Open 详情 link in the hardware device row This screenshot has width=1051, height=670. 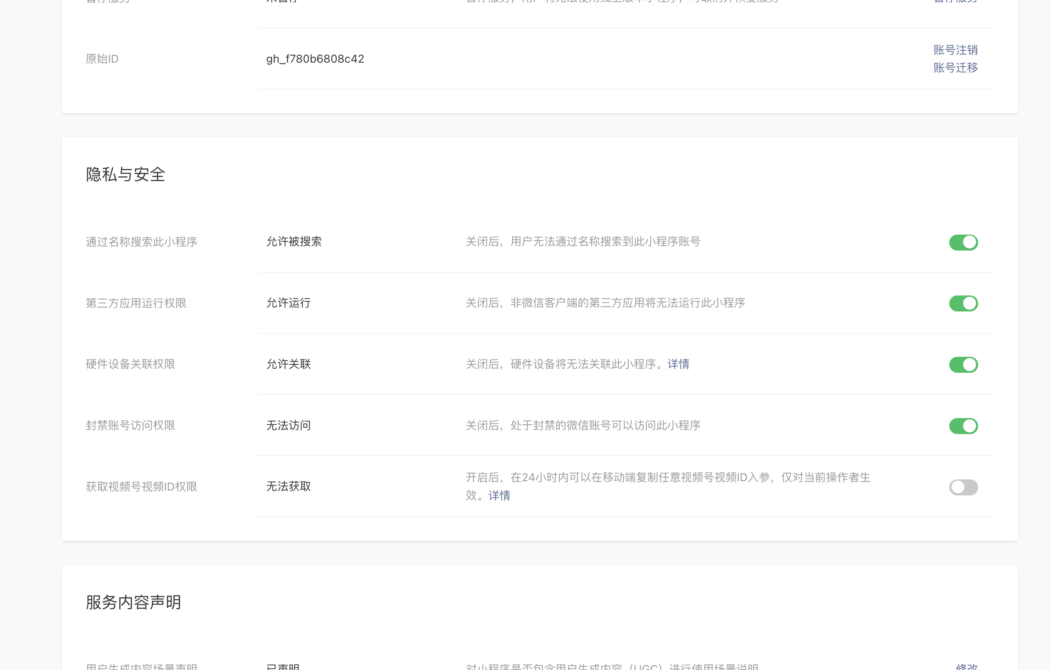coord(678,364)
